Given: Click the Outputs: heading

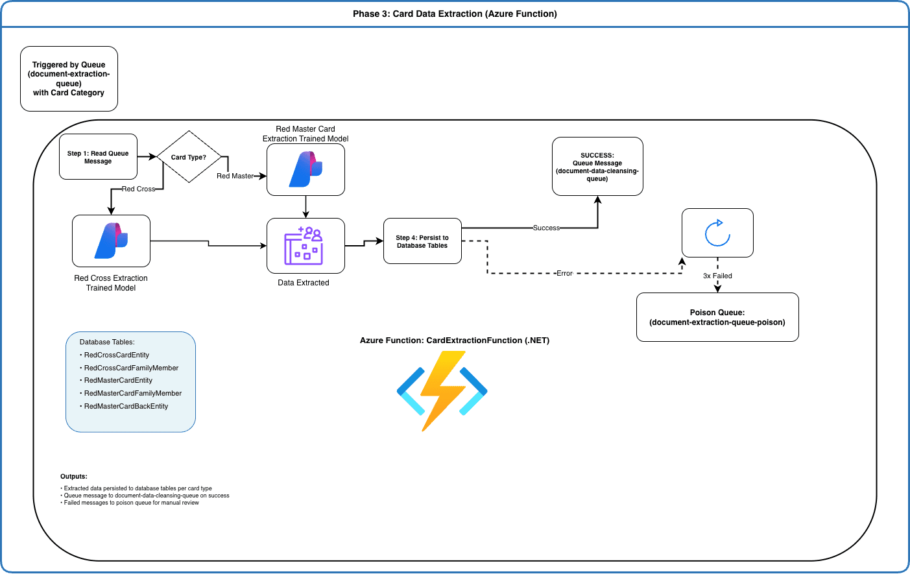Looking at the screenshot, I should click(x=74, y=476).
